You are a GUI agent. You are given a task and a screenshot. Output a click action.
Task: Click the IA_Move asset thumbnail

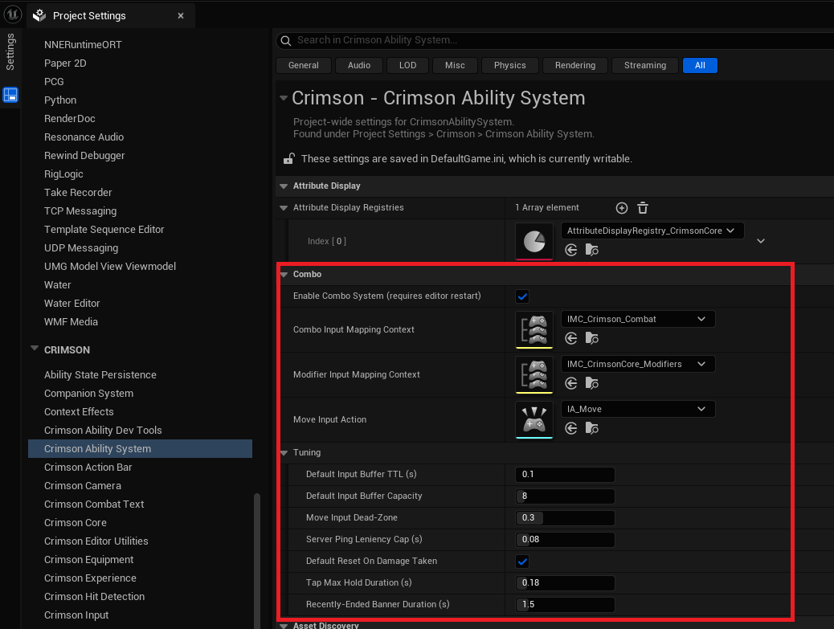tap(534, 420)
